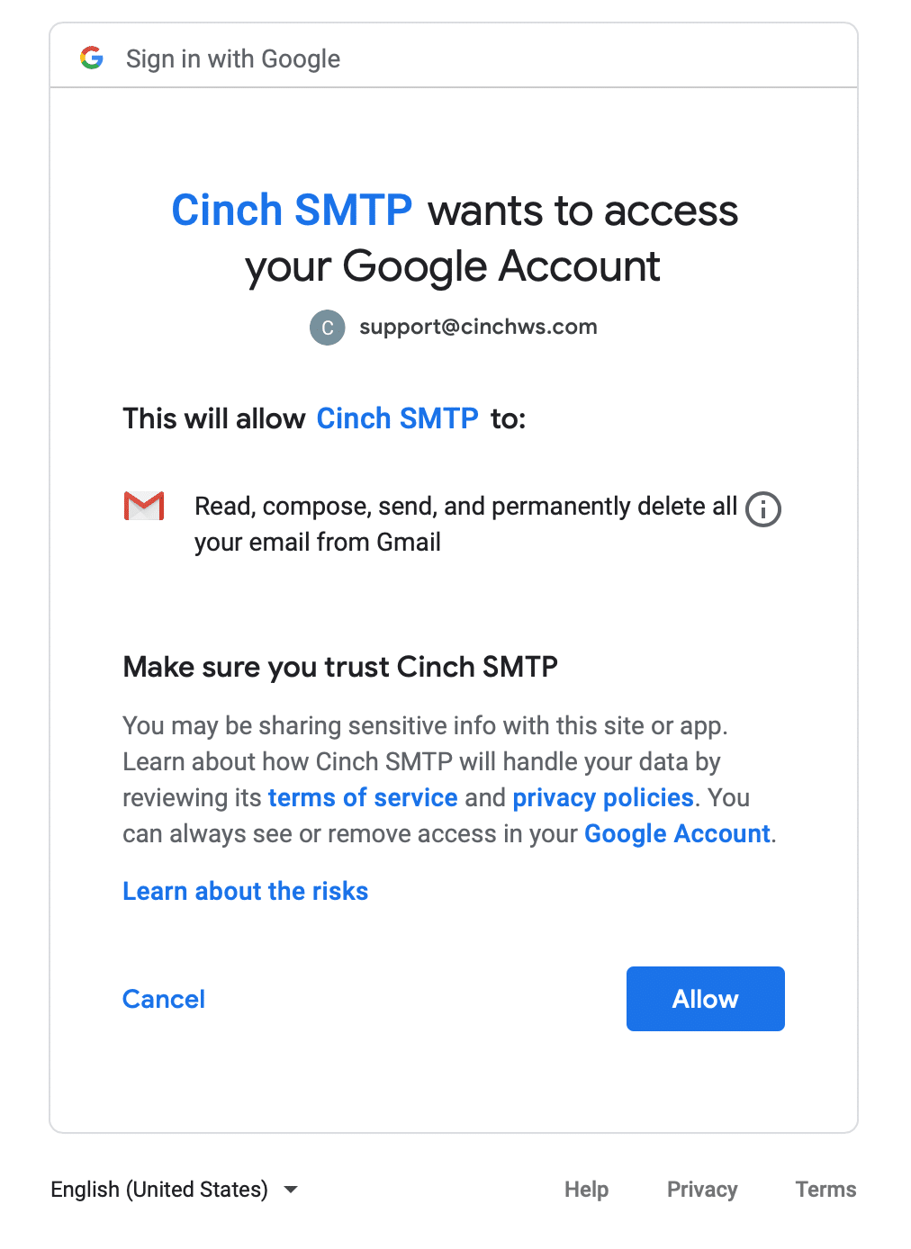Image resolution: width=911 pixels, height=1249 pixels.
Task: Open the privacy policies link
Action: tap(603, 797)
